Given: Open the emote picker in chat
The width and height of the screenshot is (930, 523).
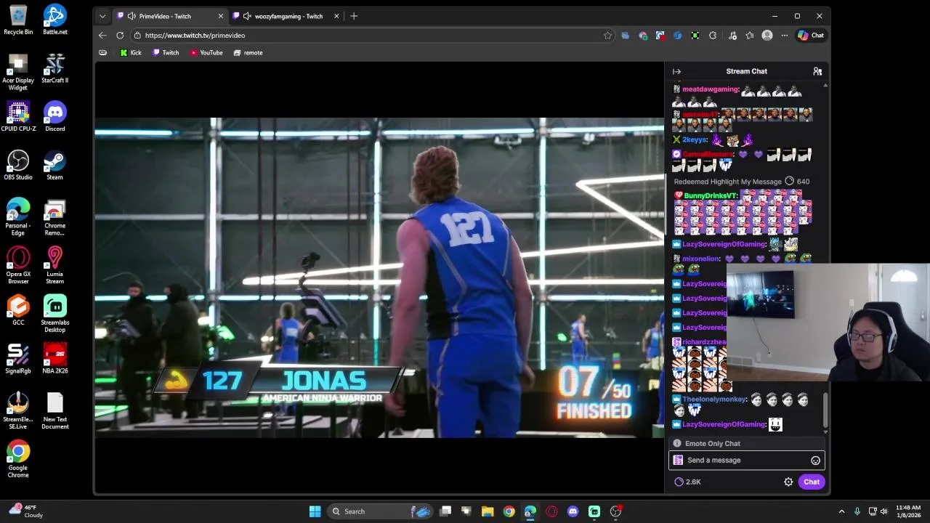Looking at the screenshot, I should 815,461.
